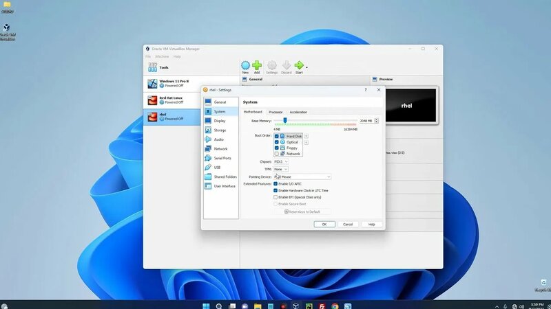Open File Explorer from the taskbar
Screen dimensions: 551x309
point(258,306)
